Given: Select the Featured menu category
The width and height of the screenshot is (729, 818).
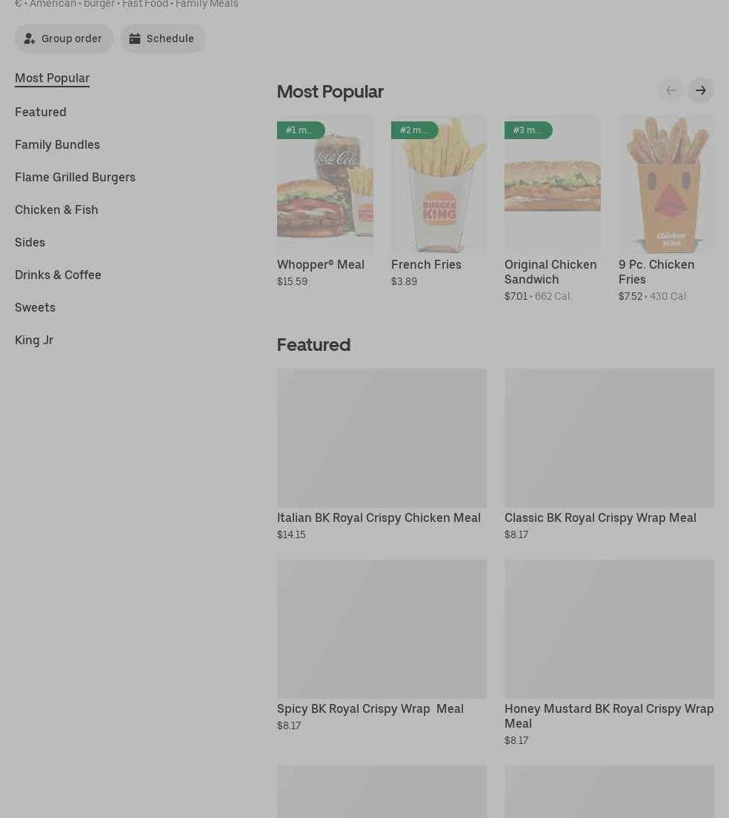Looking at the screenshot, I should tap(41, 113).
